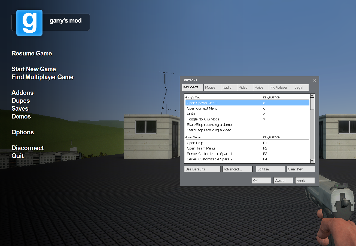Switch to the Mouse tab

click(212, 88)
